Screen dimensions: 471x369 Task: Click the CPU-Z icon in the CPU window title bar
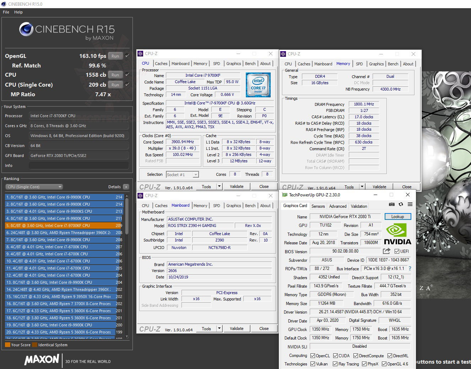[140, 54]
